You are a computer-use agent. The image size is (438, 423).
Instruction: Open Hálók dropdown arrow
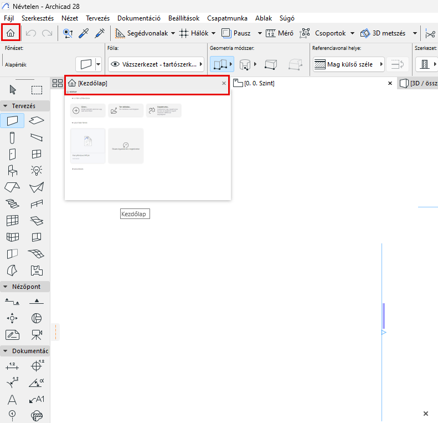pyautogui.click(x=213, y=33)
